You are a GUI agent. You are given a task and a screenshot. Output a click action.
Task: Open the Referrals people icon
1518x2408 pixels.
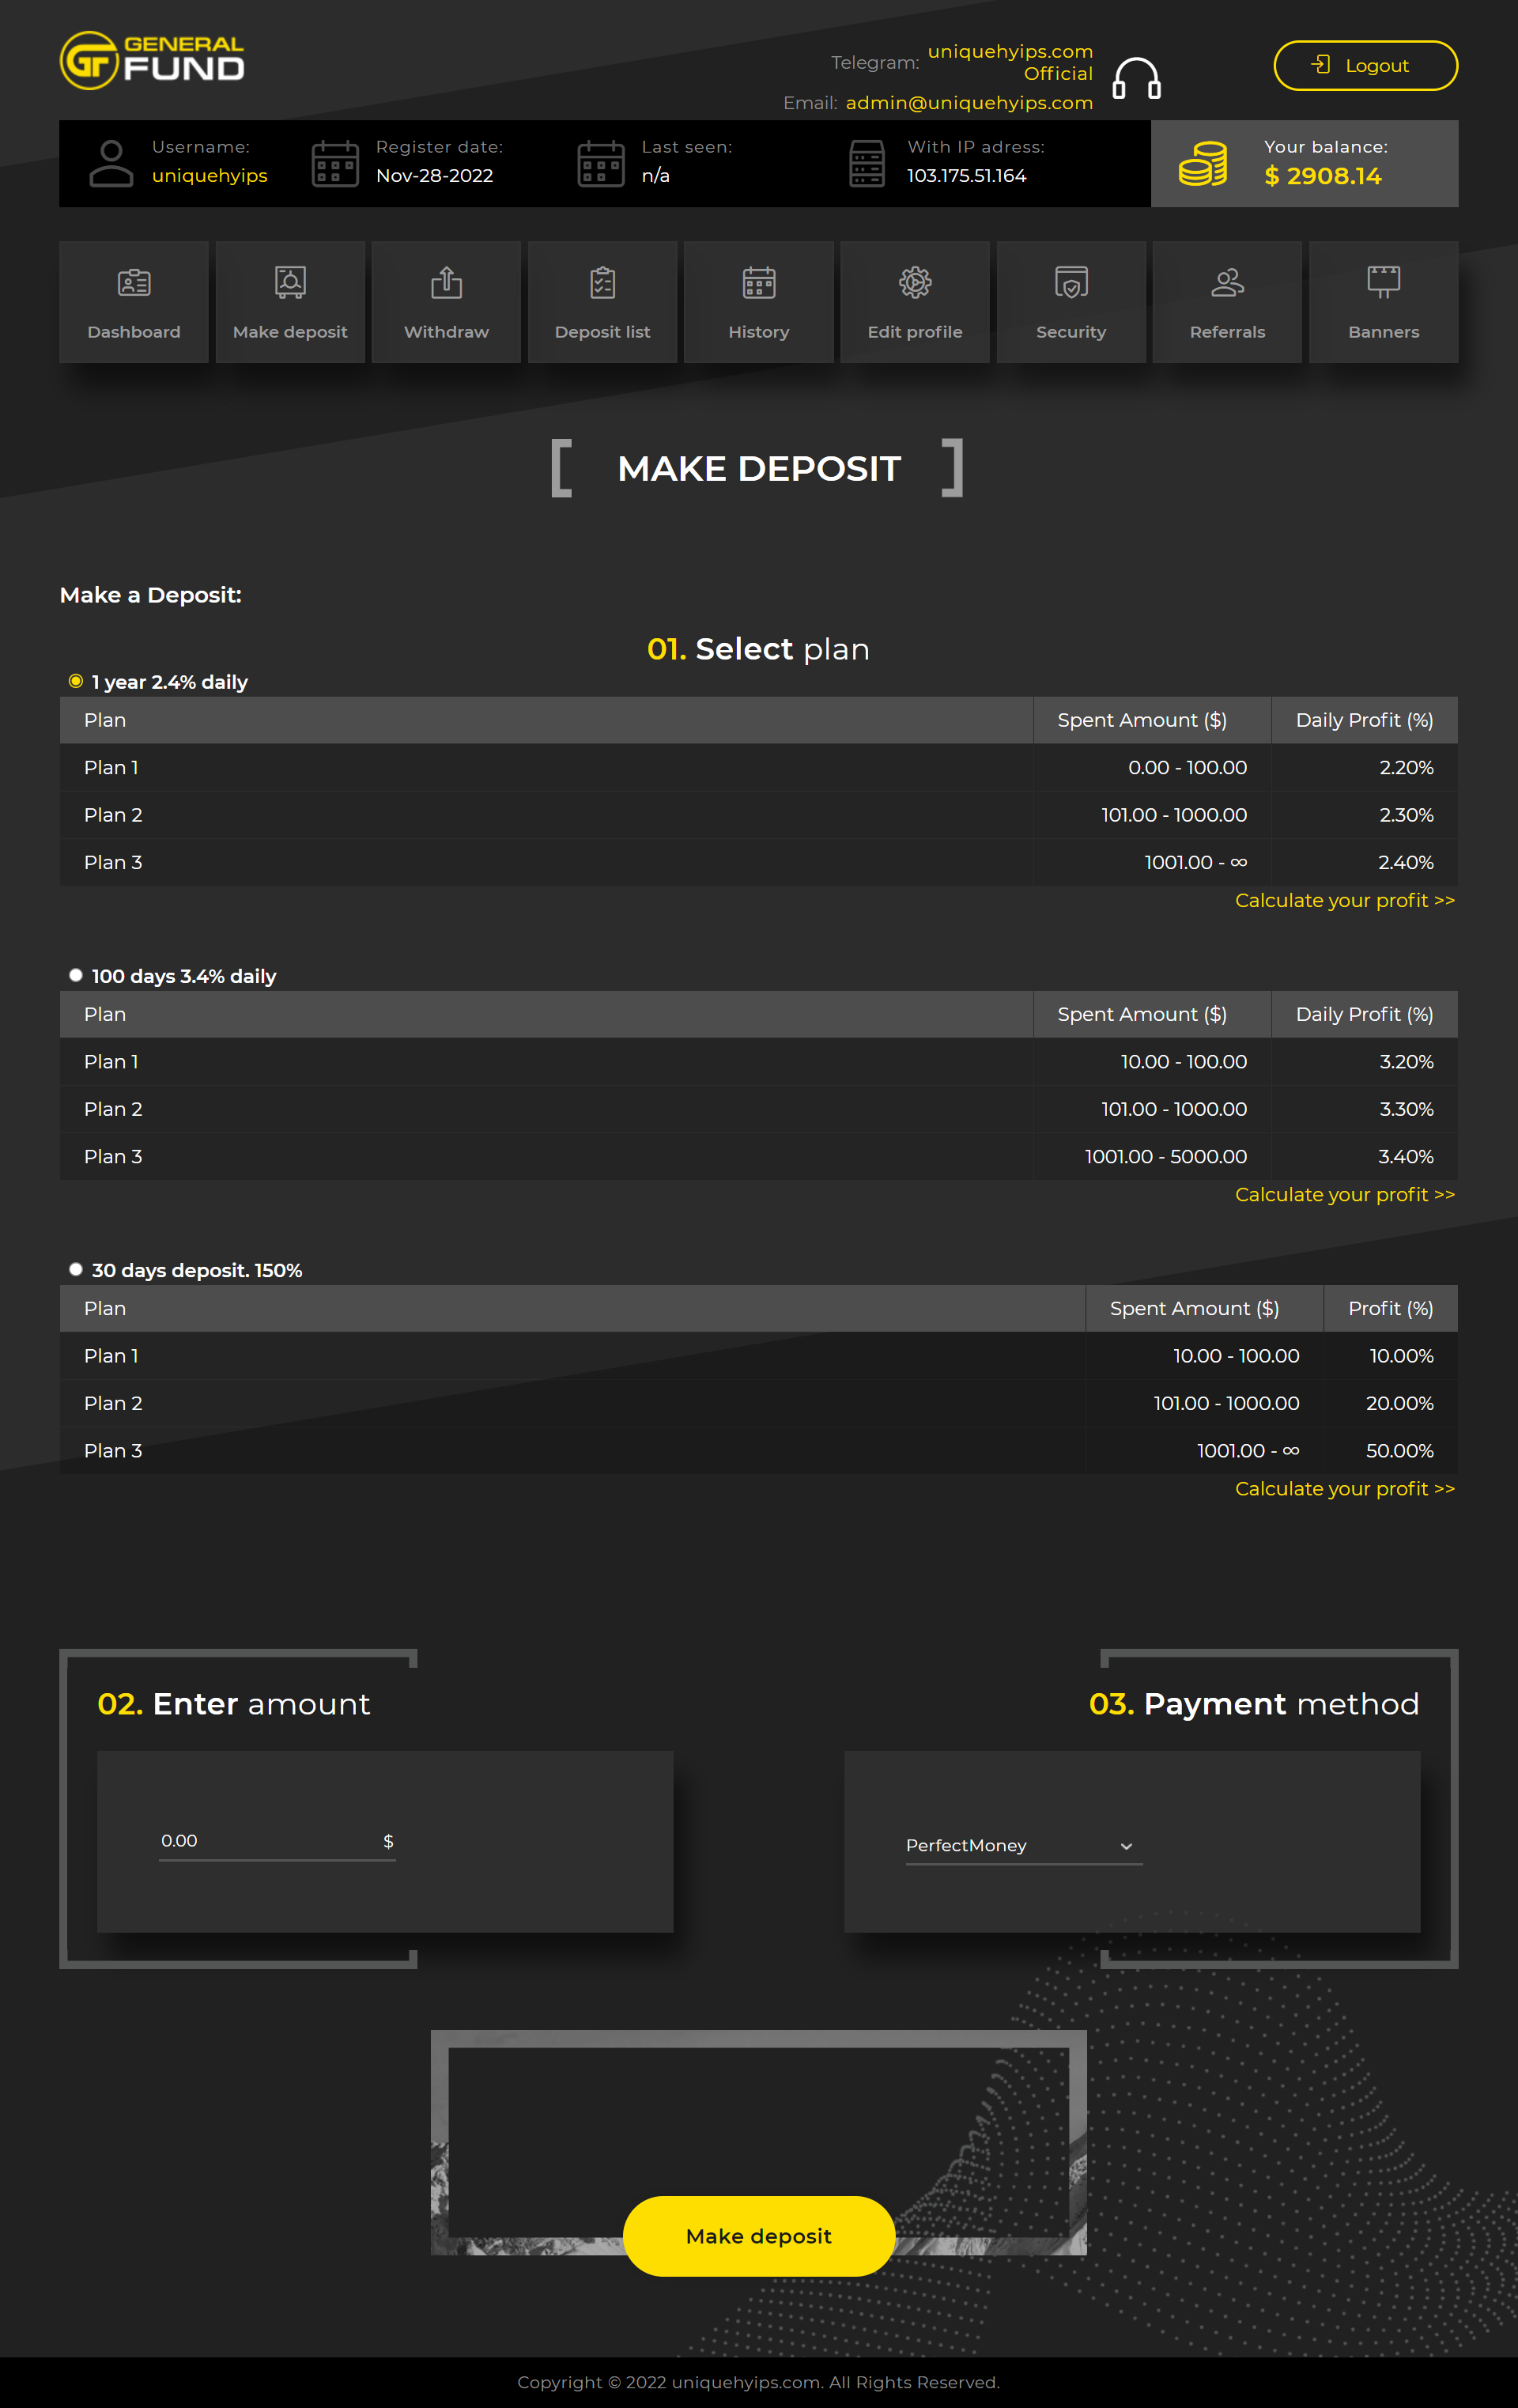click(x=1227, y=283)
